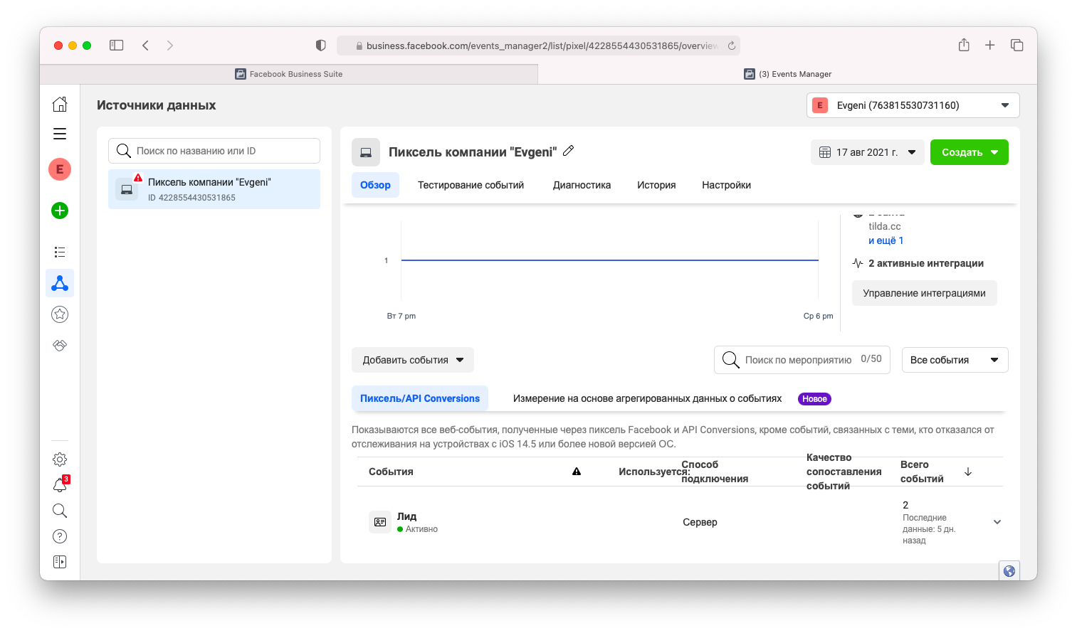Switch to the Обзор tab
The width and height of the screenshot is (1077, 633).
point(375,185)
